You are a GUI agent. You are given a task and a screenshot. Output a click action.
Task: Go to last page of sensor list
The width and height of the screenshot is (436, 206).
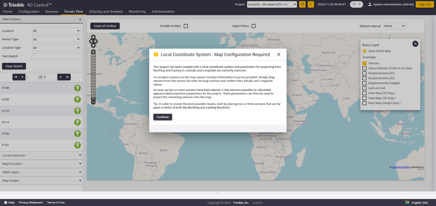point(67,77)
